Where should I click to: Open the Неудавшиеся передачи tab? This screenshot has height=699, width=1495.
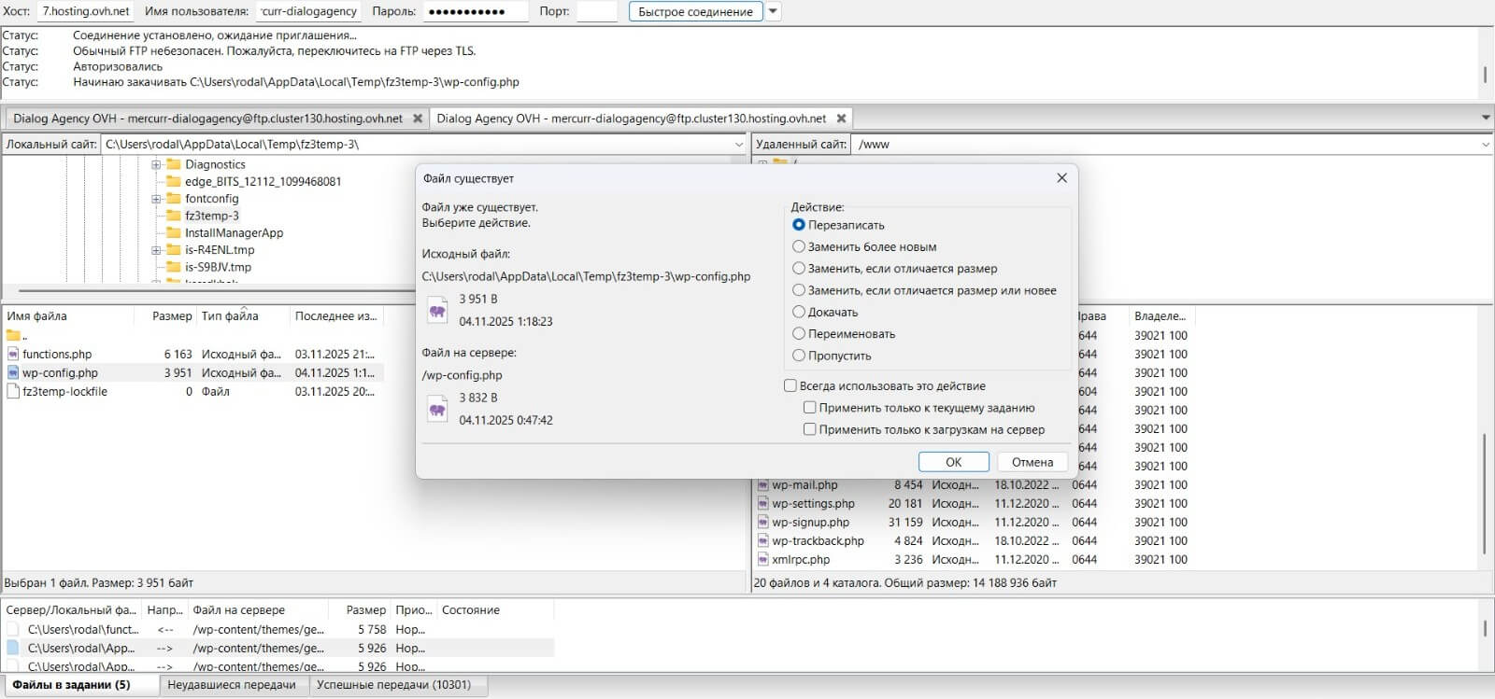click(x=232, y=685)
